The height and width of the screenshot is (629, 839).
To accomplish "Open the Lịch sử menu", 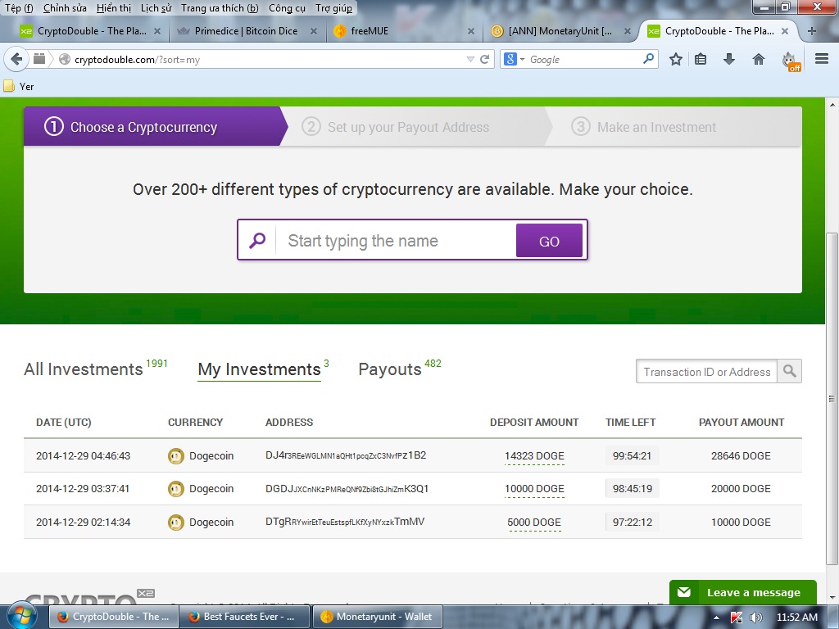I will [x=156, y=8].
